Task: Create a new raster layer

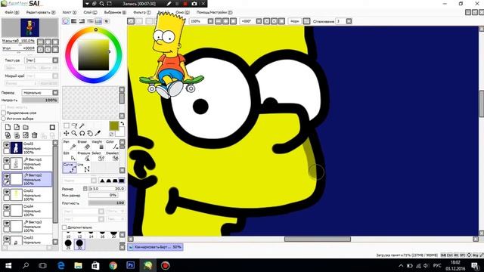Action: (x=8, y=127)
